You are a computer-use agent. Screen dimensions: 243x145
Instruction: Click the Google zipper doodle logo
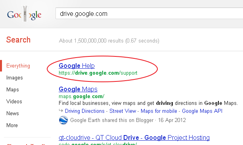click(24, 14)
